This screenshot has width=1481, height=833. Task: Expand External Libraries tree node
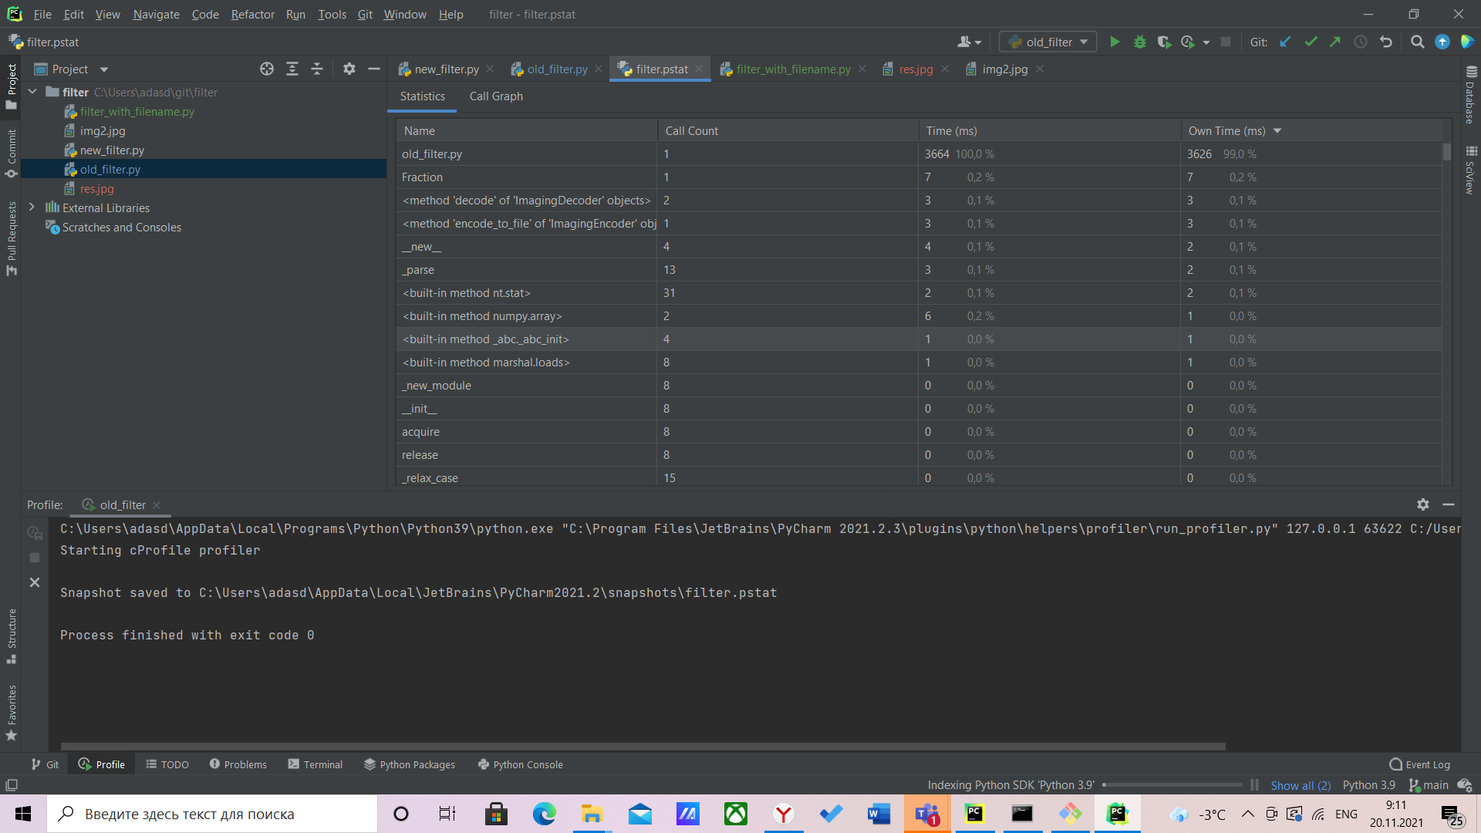tap(32, 207)
